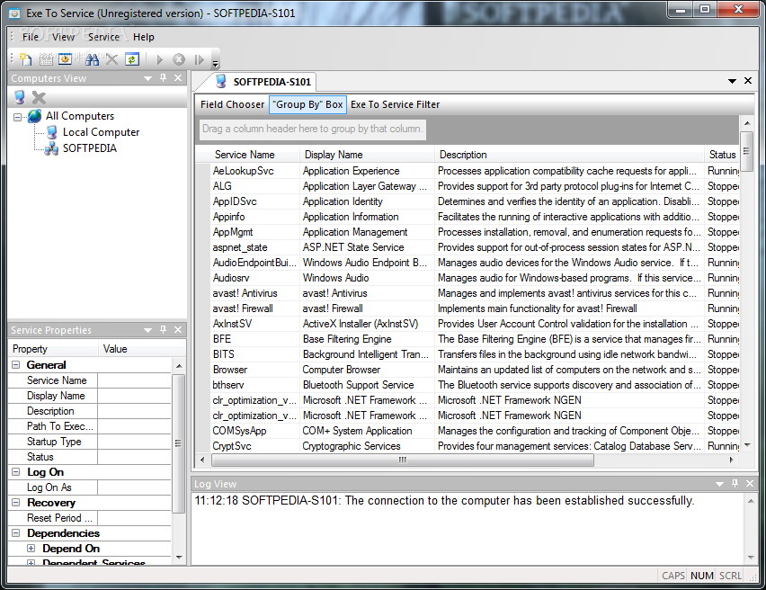Open the View menu
766x590 pixels.
tap(64, 37)
